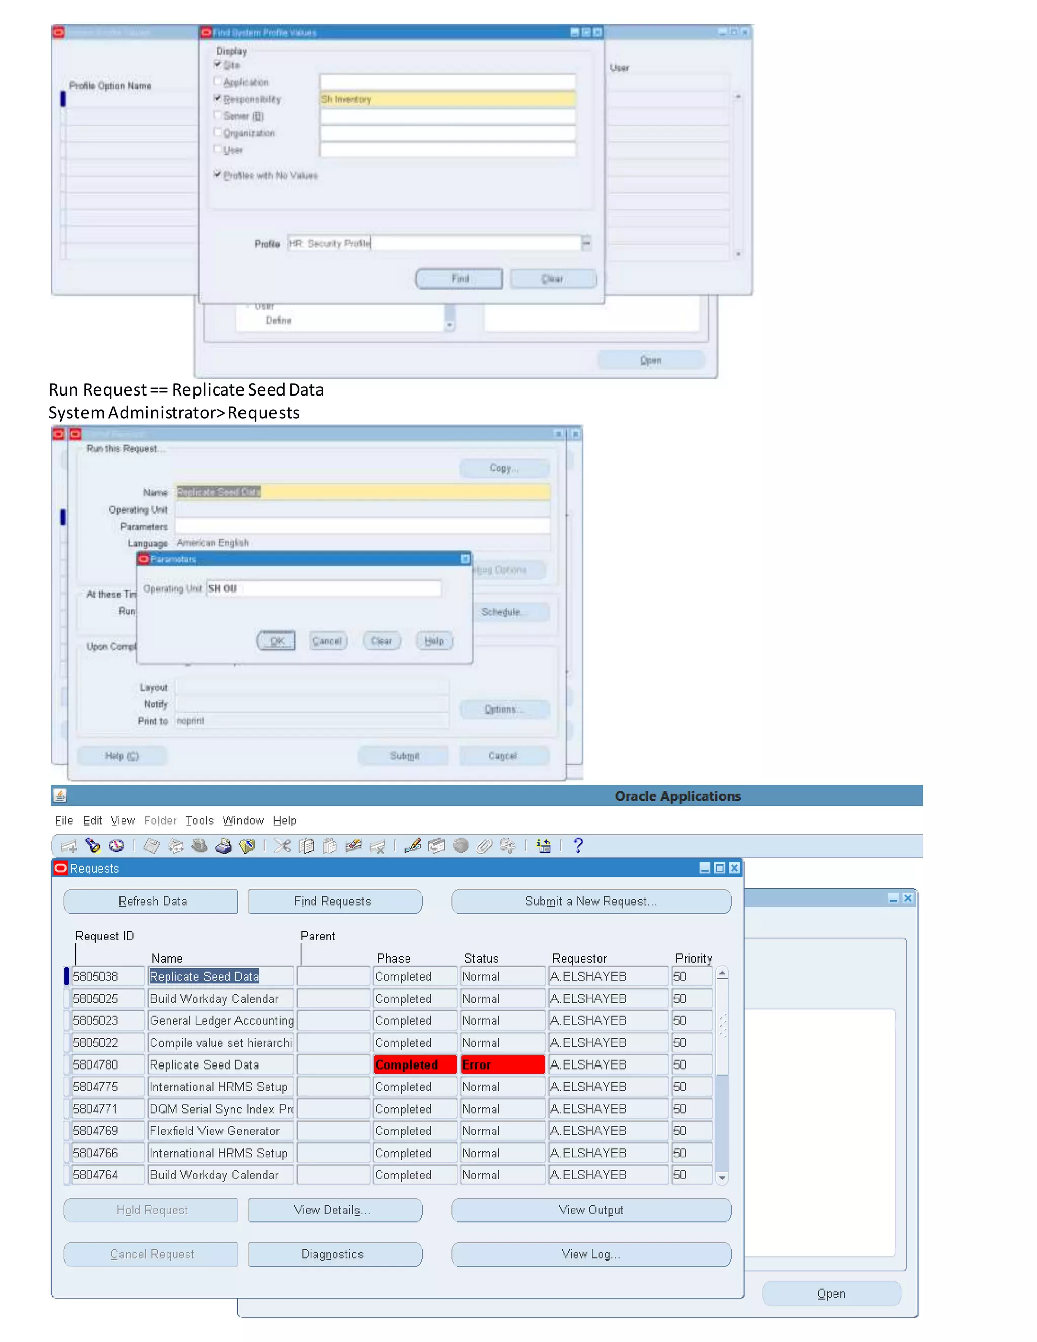The height and width of the screenshot is (1342, 1037).
Task: Click the Print toolbar icon
Action: (223, 846)
